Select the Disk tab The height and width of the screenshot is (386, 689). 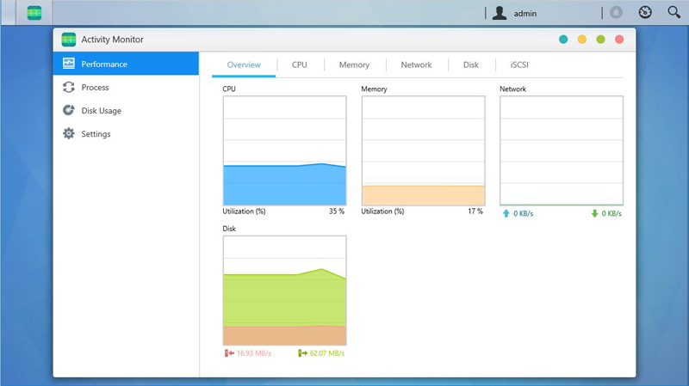pos(470,64)
